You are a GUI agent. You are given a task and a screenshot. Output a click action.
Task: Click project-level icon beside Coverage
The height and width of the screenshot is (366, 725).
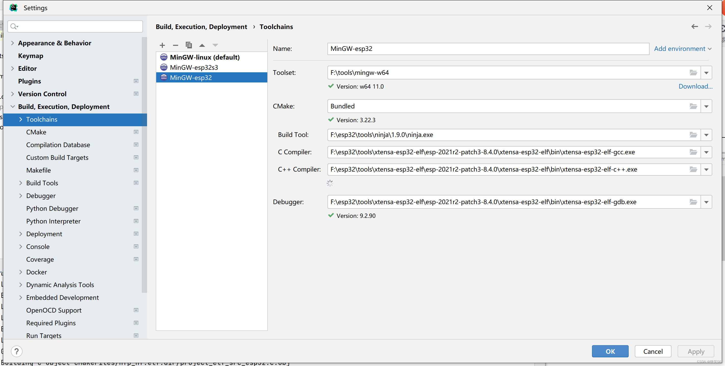pos(136,259)
